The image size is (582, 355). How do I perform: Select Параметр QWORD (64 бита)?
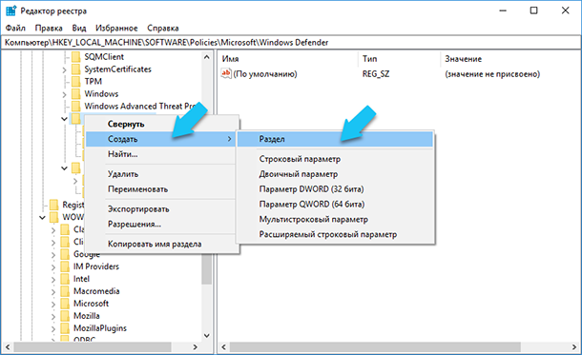(x=335, y=205)
